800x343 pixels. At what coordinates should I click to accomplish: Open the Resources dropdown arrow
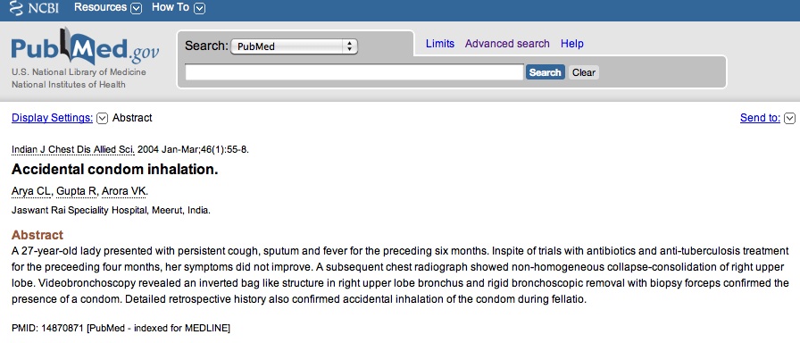point(136,8)
